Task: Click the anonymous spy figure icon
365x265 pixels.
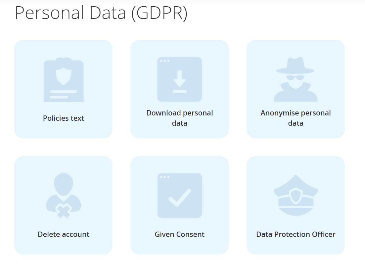Action: coord(296,80)
